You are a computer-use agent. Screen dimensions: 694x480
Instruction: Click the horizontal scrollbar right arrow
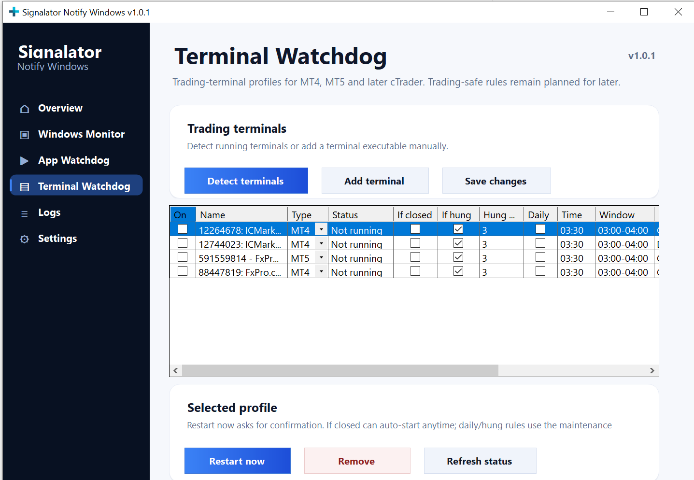coord(652,370)
